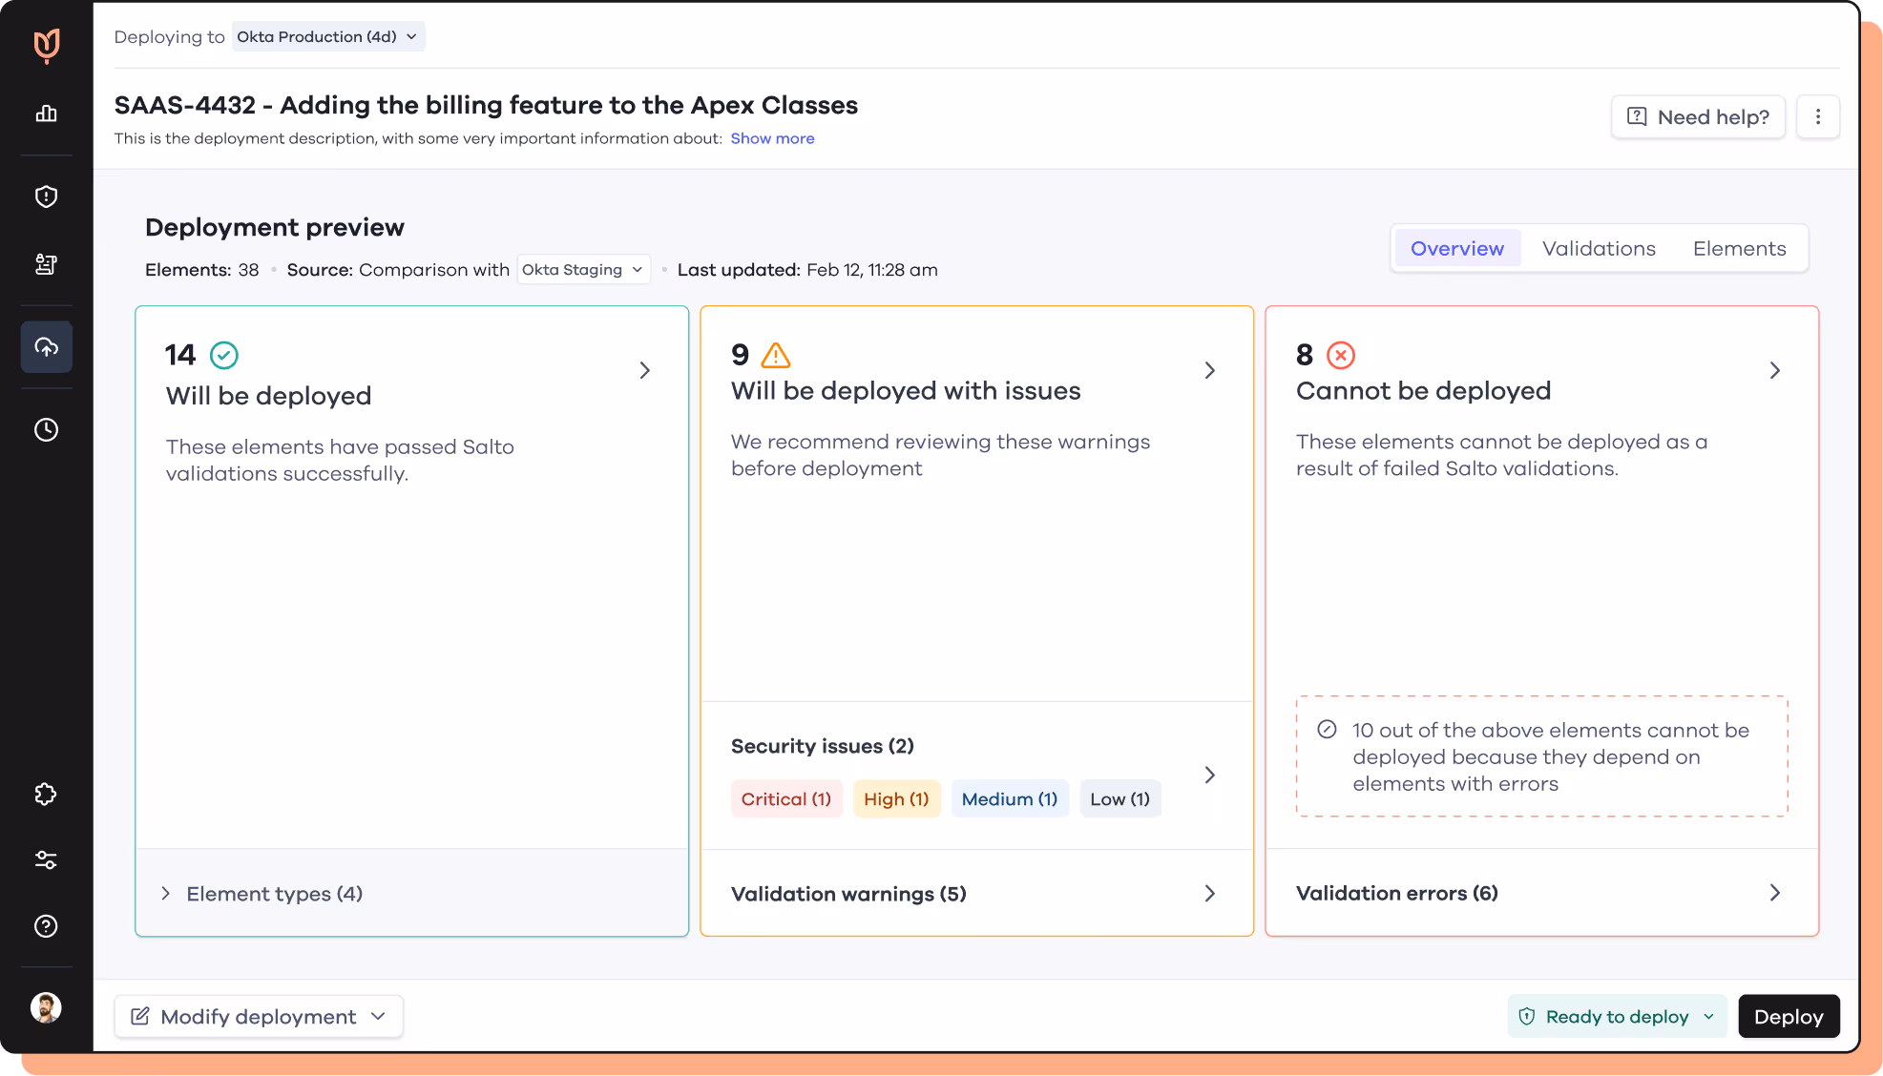Click the Low (1) severity tag
Screen dimensions: 1883x1076
click(x=1120, y=799)
